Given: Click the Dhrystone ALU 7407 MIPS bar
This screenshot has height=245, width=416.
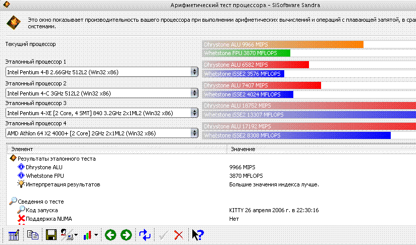Looking at the screenshot, I should click(x=262, y=85).
